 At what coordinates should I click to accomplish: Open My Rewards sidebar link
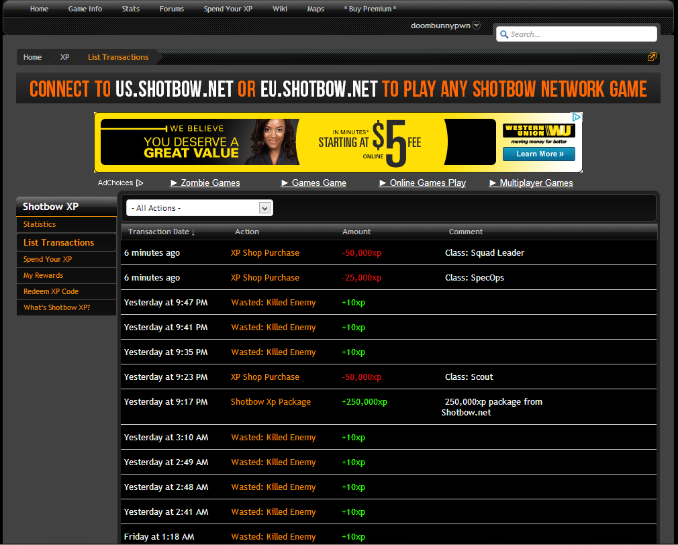[x=43, y=275]
